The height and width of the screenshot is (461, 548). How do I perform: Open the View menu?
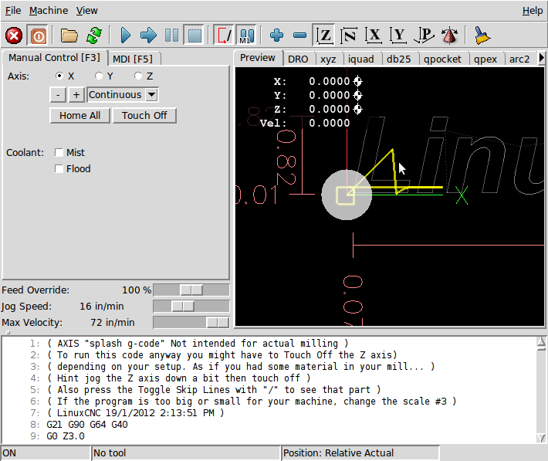coord(87,11)
